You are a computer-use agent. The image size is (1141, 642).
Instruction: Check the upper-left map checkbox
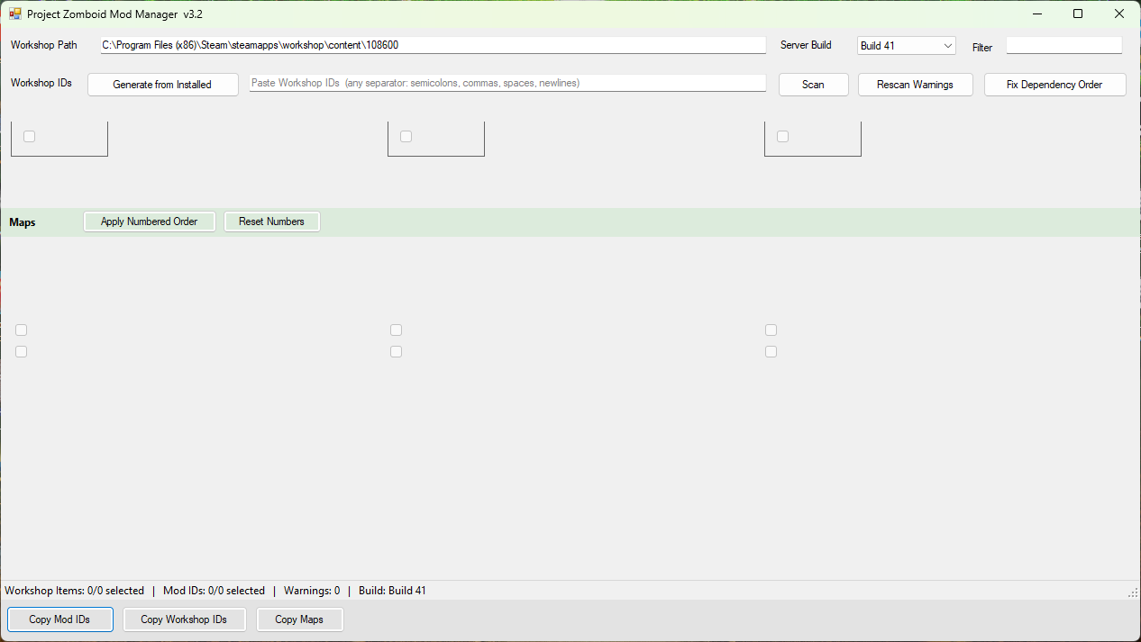(x=22, y=330)
